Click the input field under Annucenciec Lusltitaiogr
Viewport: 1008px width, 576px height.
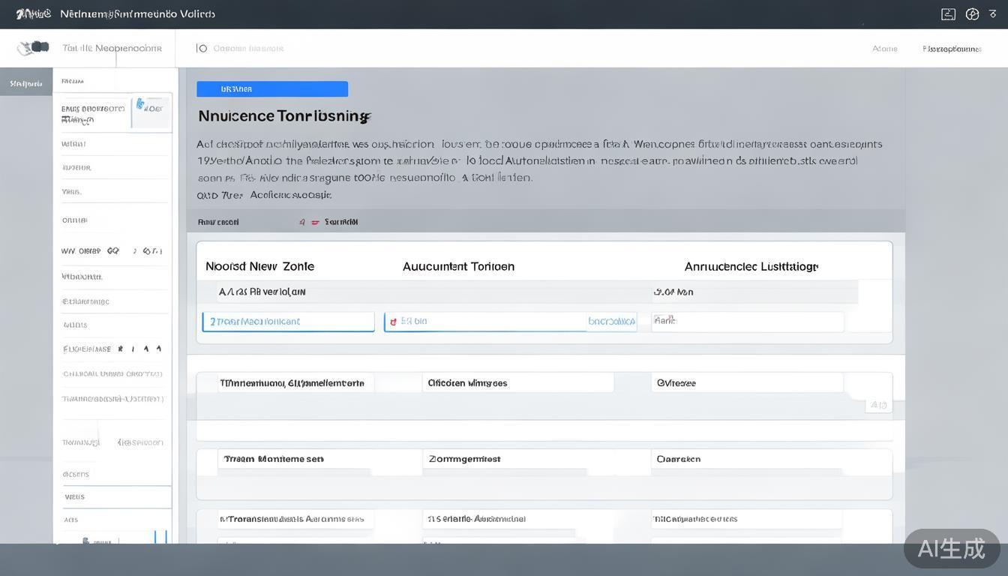747,322
